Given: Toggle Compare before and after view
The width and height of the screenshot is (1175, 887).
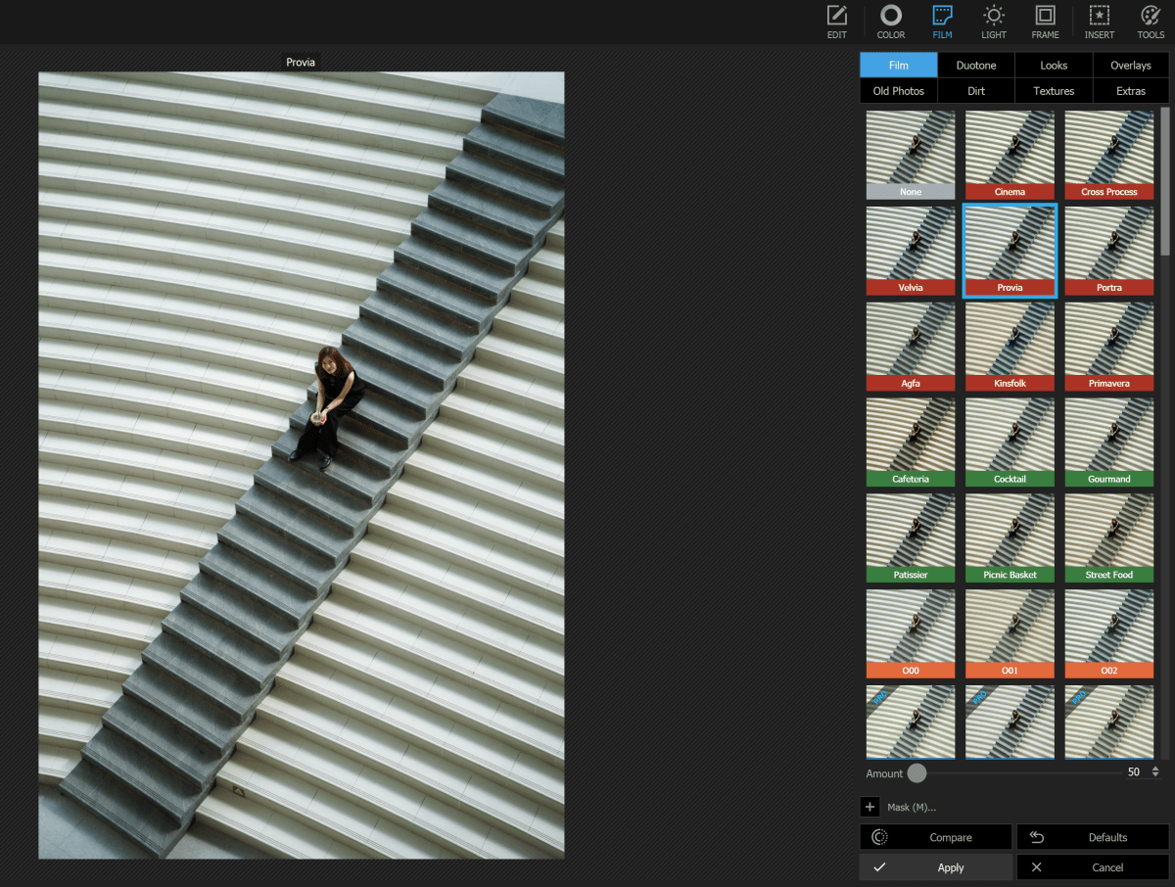Looking at the screenshot, I should click(936, 837).
